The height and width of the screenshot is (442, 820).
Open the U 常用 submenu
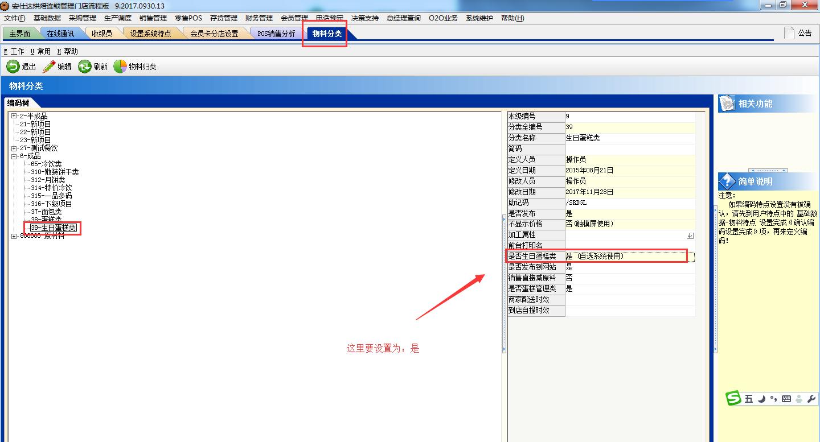[40, 51]
